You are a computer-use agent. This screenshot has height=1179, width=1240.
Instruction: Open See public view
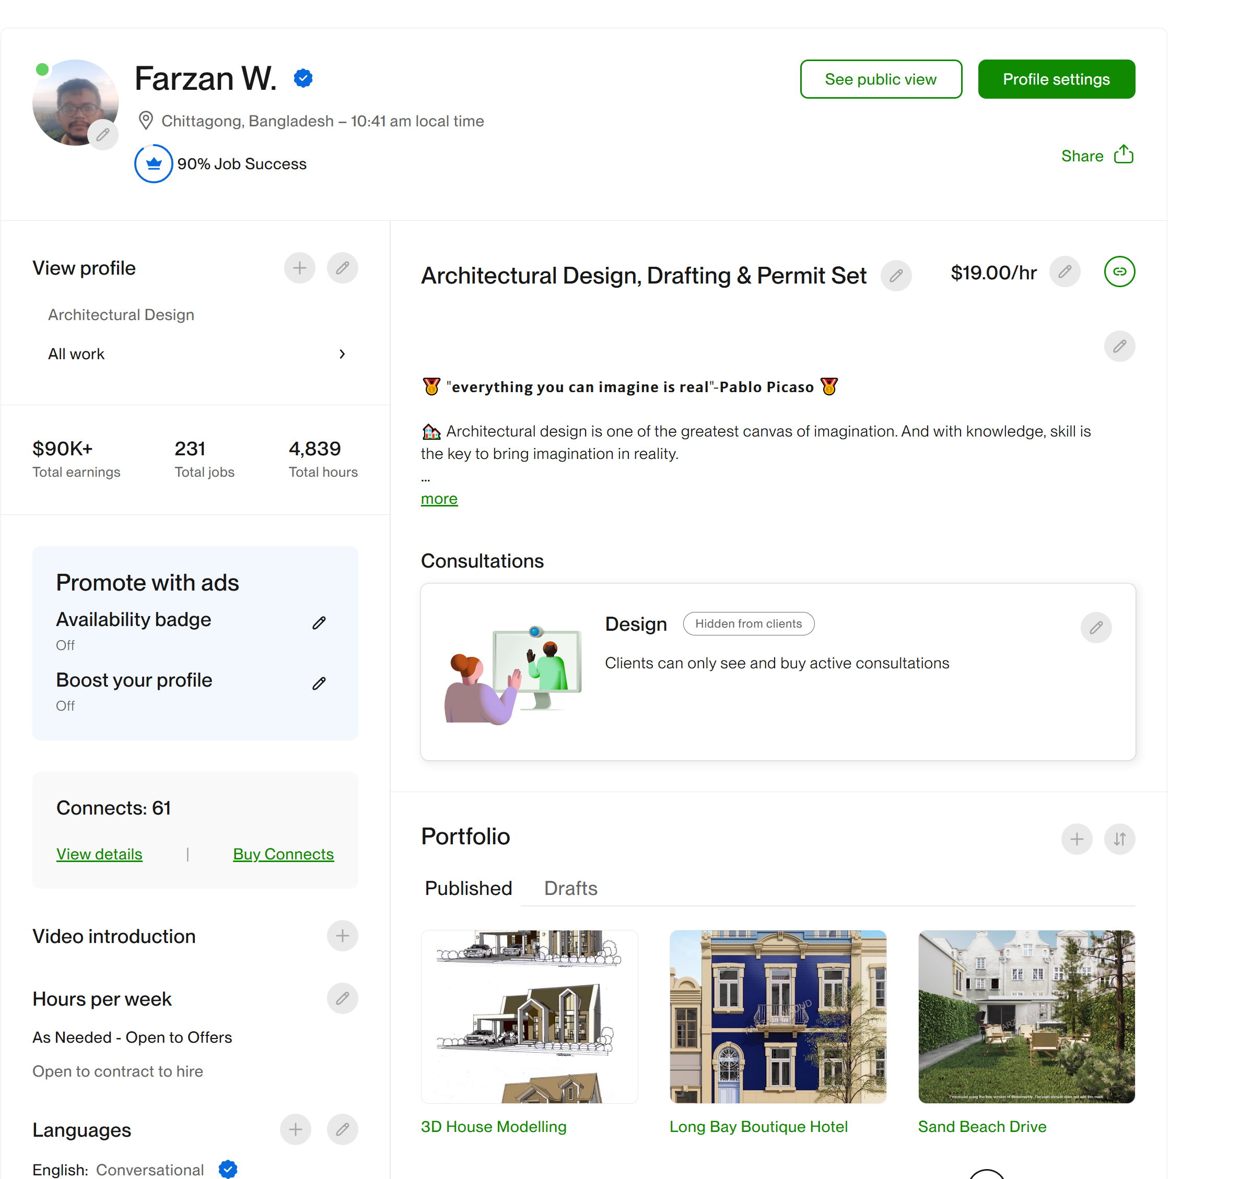coord(880,79)
